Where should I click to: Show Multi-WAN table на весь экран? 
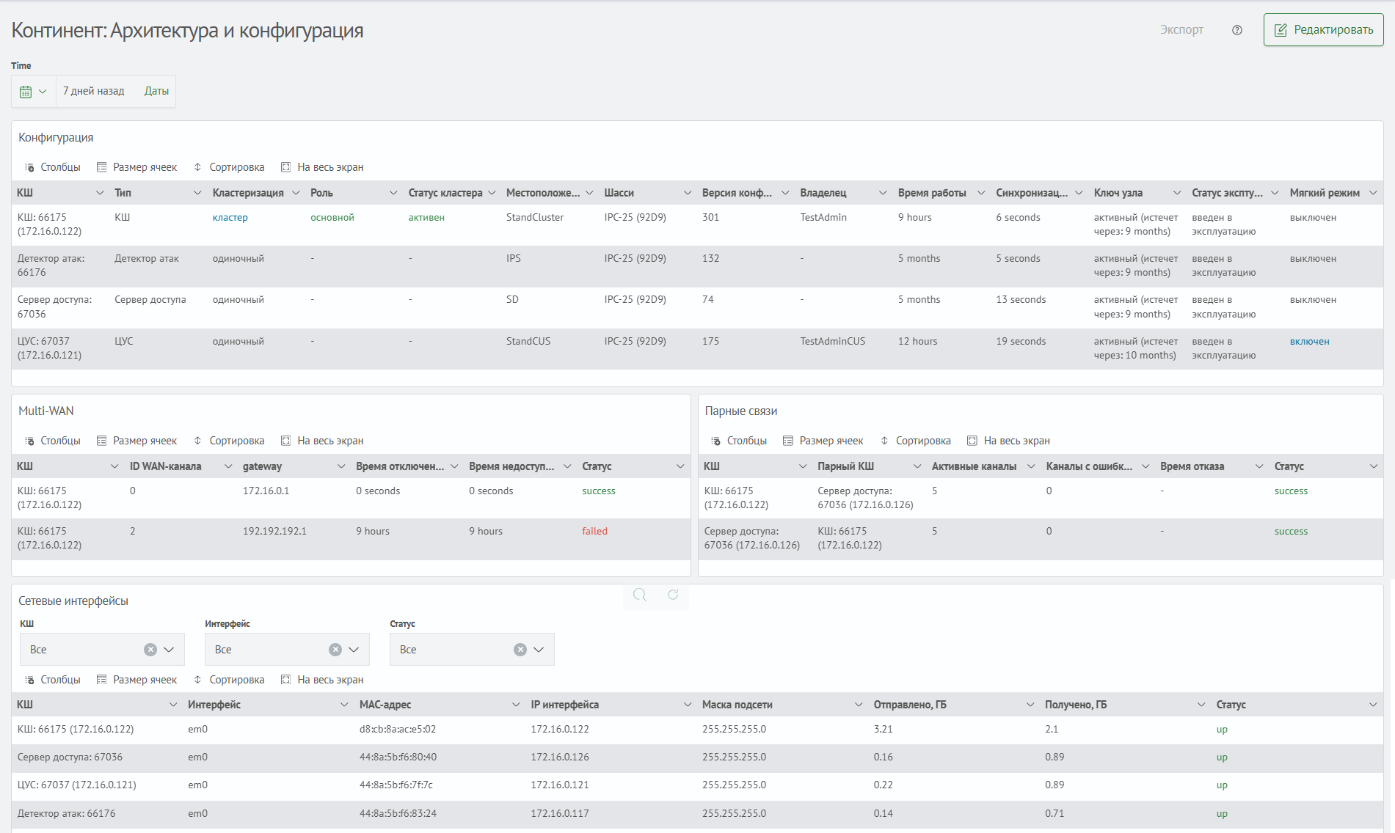(323, 441)
